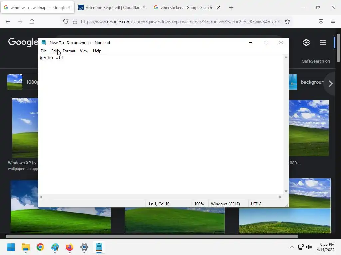
Task: View site security padlock info
Action: tap(75, 22)
